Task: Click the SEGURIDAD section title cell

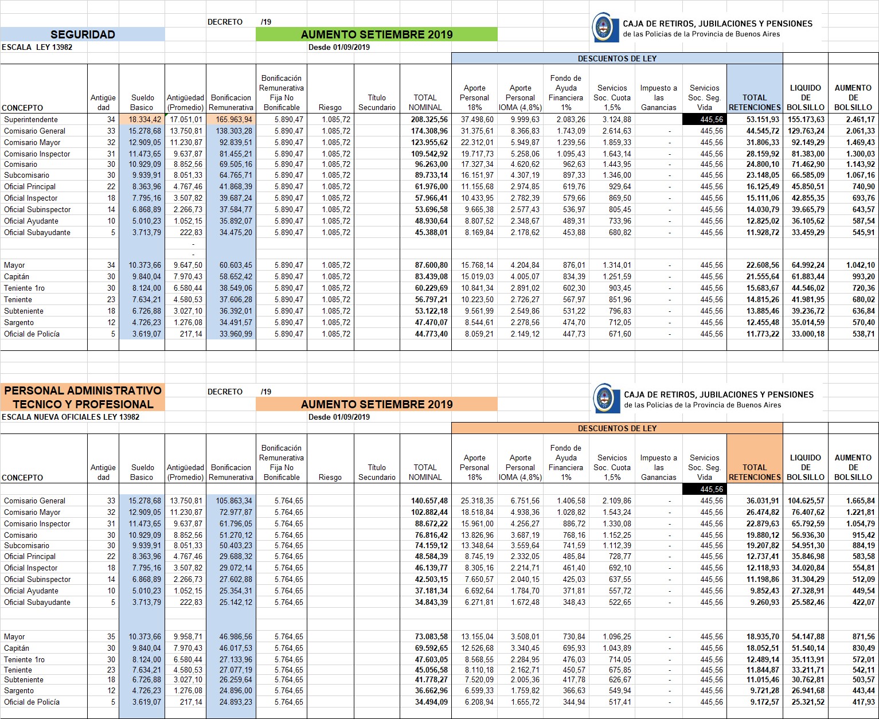Action: [x=83, y=34]
